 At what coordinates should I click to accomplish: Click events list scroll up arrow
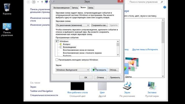[118, 42]
